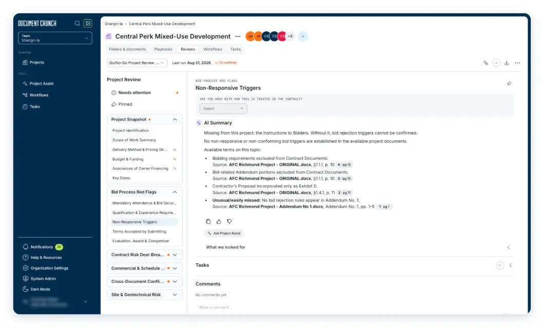This screenshot has width=544, height=328.
Task: Select the Reviews tab
Action: pyautogui.click(x=188, y=49)
